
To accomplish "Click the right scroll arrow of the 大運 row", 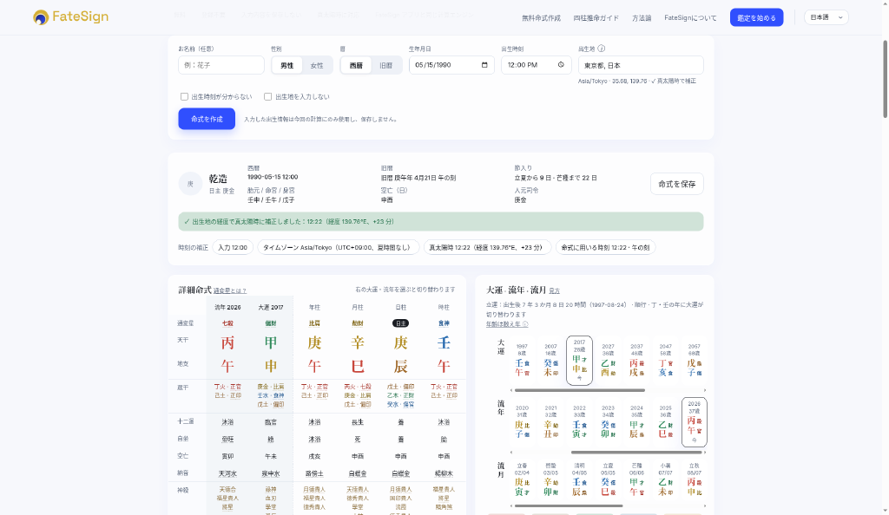I will 705,390.
